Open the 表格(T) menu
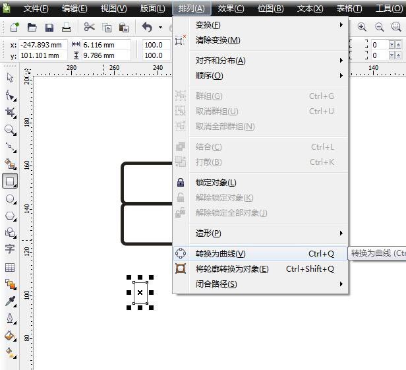This screenshot has width=406, height=370. 349,9
